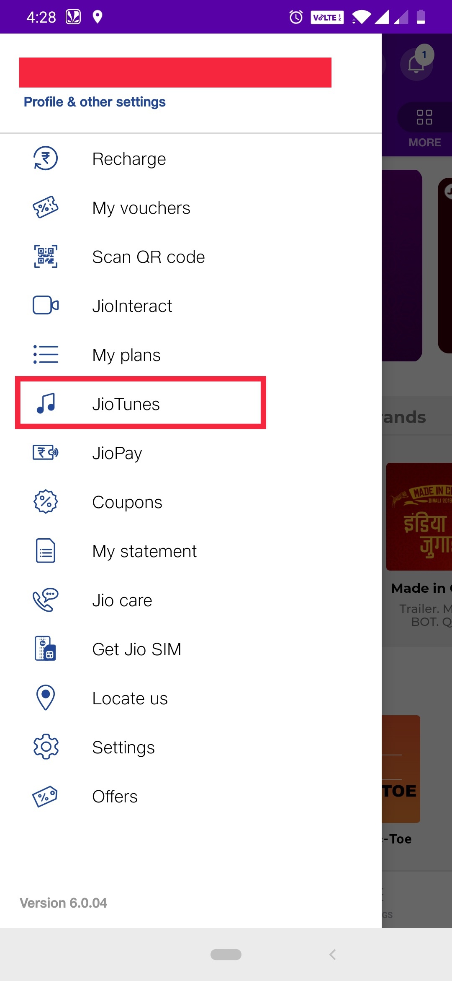Screen dimensions: 452x981
Task: Open My statement menu entry
Action: [x=144, y=551]
